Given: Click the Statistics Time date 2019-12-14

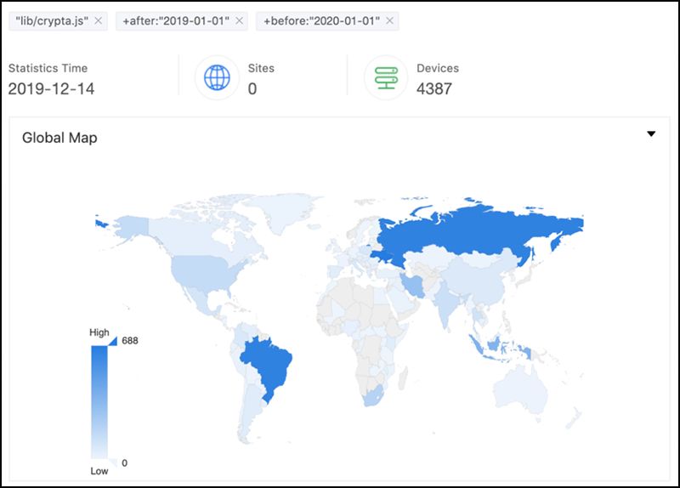Looking at the screenshot, I should pos(51,88).
